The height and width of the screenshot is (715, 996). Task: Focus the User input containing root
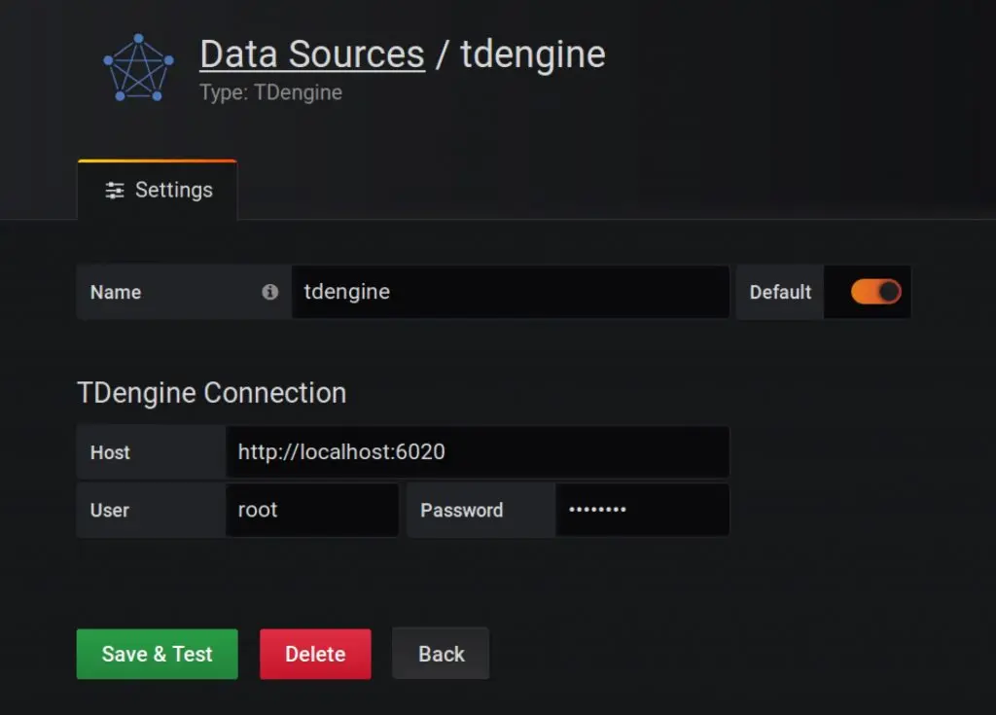312,510
